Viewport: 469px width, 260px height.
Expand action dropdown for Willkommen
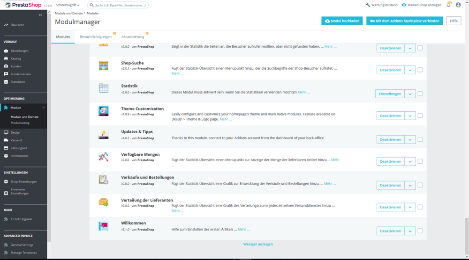(410, 231)
